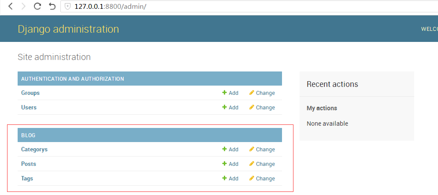Viewport: 438px width, 195px height.
Task: Focus the address bar URL field
Action: coord(249,7)
